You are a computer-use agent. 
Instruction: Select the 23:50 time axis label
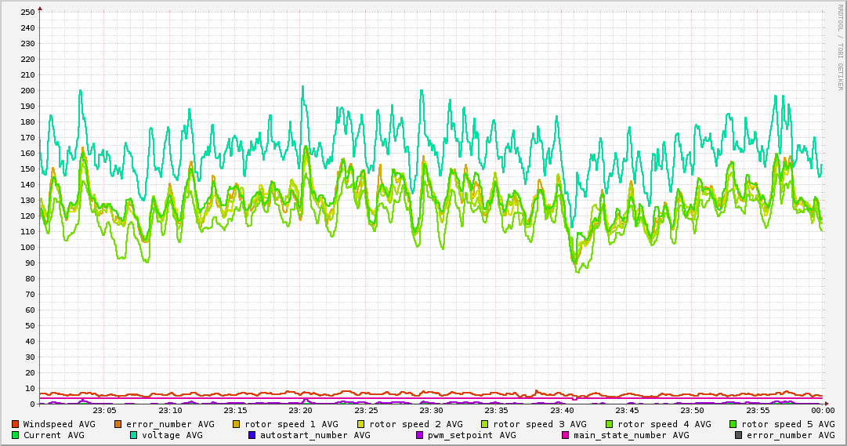693,411
